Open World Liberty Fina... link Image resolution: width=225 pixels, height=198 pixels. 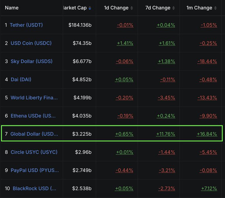click(34, 98)
